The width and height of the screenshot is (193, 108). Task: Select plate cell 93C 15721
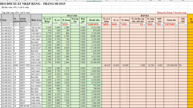click(x=36, y=54)
